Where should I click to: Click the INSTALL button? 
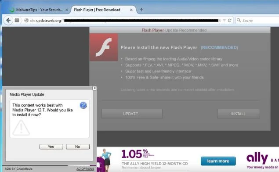(239, 114)
